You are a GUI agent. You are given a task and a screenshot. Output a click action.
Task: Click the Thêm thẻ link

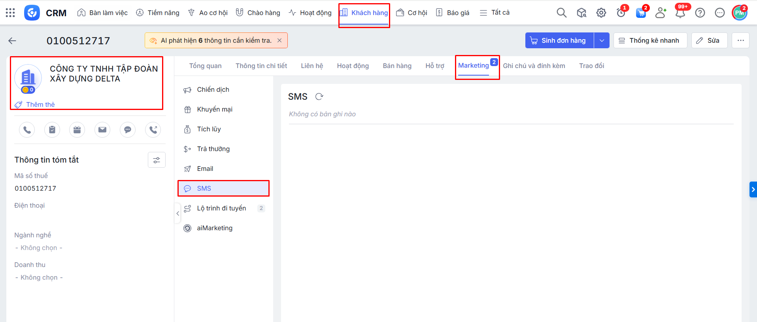tap(40, 104)
